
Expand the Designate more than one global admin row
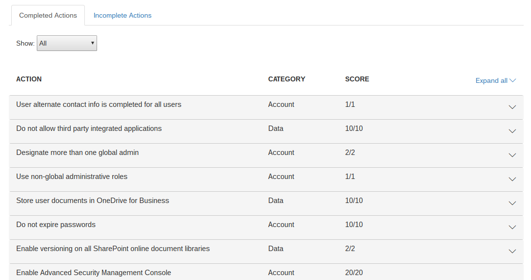(x=512, y=155)
